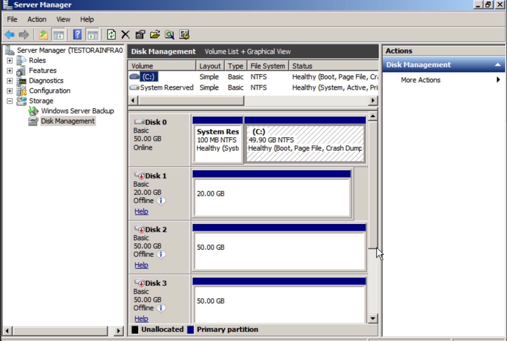Image resolution: width=507 pixels, height=341 pixels.
Task: Expand the Features tree node
Action: [x=10, y=70]
